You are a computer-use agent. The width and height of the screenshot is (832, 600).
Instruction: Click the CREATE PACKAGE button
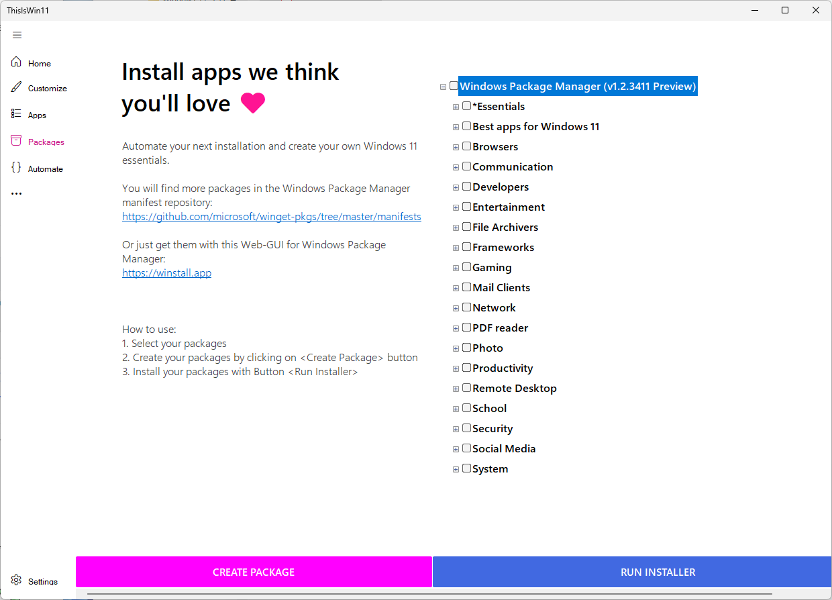(x=254, y=572)
